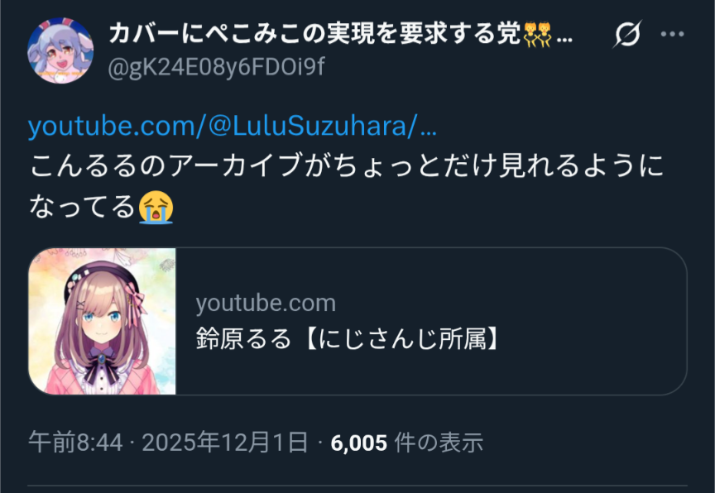Click the tweet text なってる
Screen dimensions: 715x493
(x=83, y=207)
